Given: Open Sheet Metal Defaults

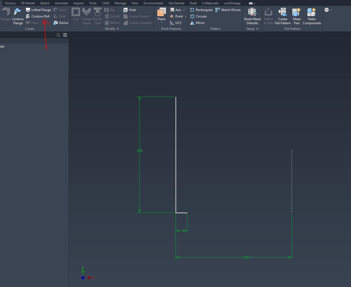Looking at the screenshot, I should (x=252, y=16).
